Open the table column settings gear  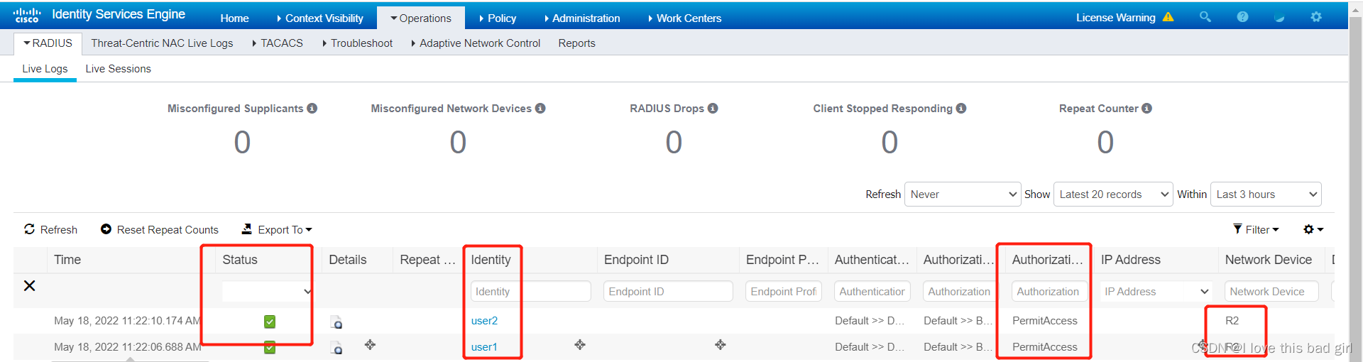click(1313, 229)
